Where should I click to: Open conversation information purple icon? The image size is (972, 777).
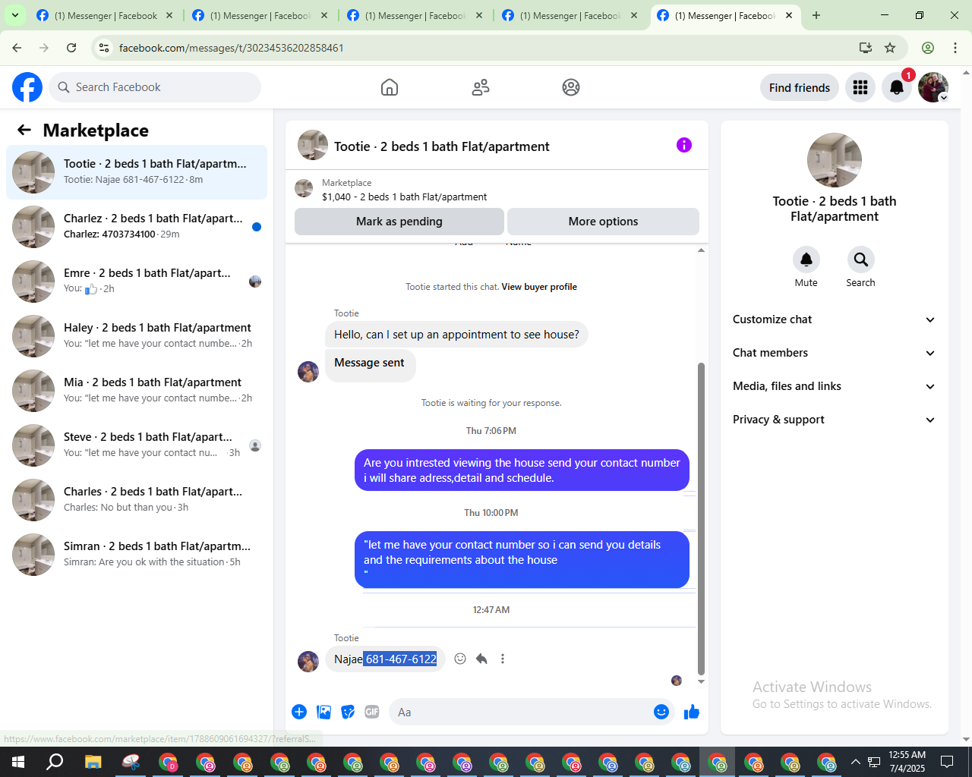pos(684,145)
